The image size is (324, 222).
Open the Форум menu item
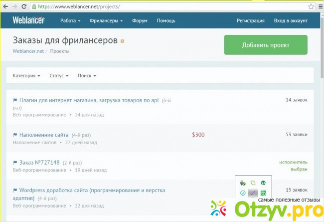point(140,21)
